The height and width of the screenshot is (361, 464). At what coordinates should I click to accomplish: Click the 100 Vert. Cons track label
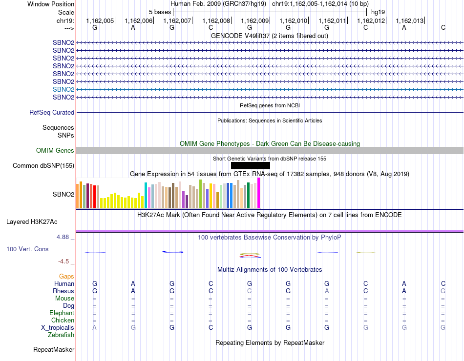27,249
